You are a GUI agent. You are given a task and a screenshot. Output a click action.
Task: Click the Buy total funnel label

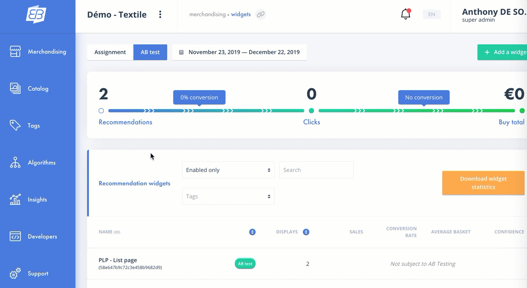(x=512, y=122)
